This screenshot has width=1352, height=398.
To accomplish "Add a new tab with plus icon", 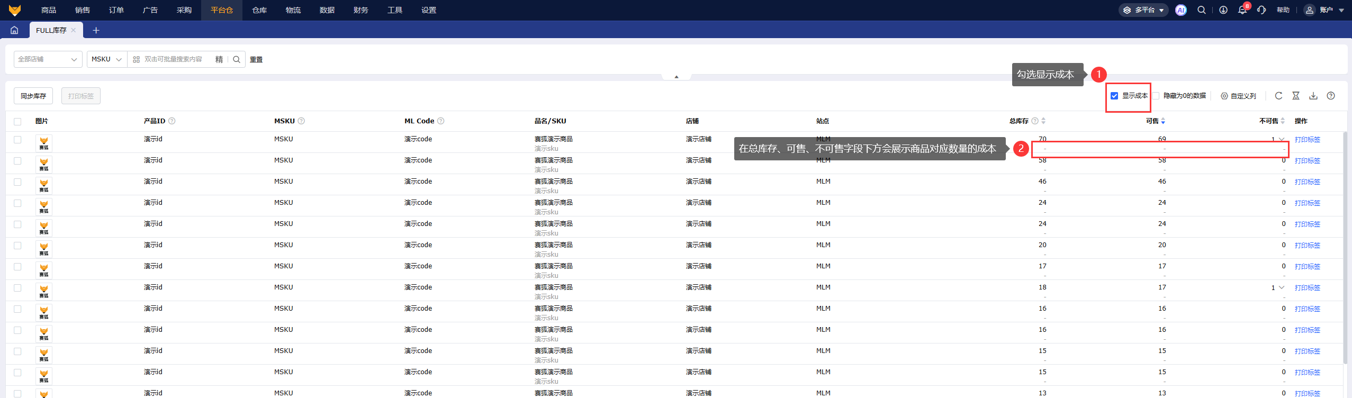I will pos(96,30).
